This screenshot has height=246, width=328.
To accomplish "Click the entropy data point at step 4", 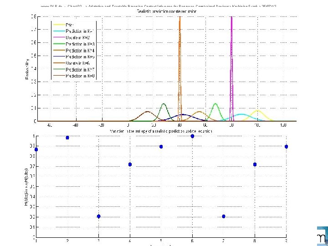I will [x=130, y=164].
